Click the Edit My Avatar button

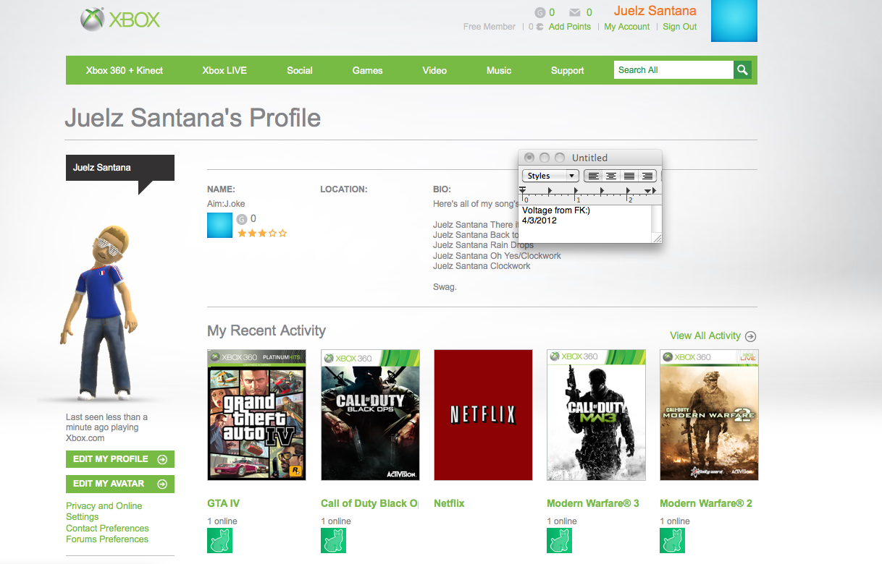click(x=120, y=484)
